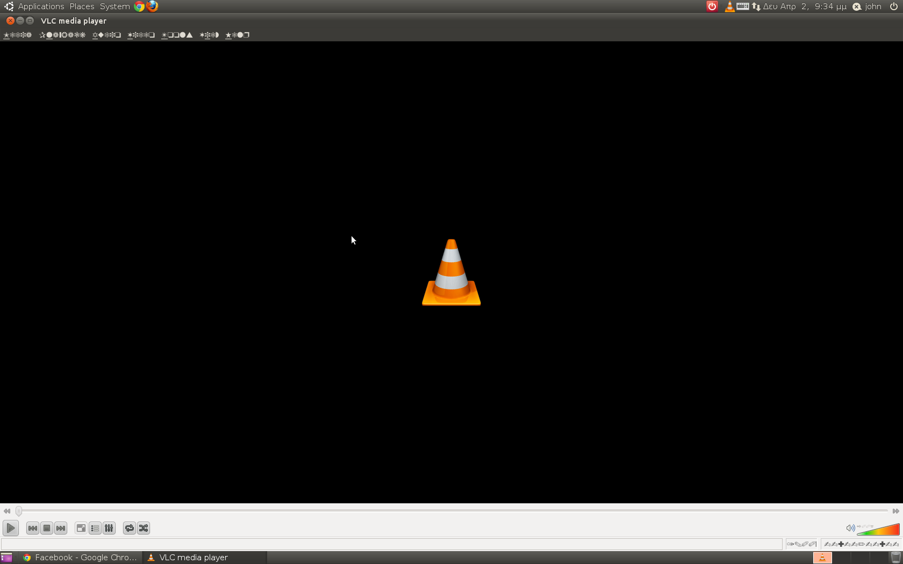Screen dimensions: 903x564
Task: Show the playlist using list icon
Action: (95, 528)
